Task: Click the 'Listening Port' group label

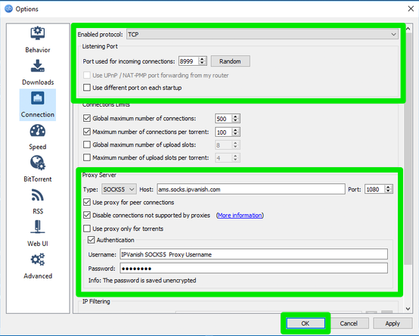Action: [100, 46]
